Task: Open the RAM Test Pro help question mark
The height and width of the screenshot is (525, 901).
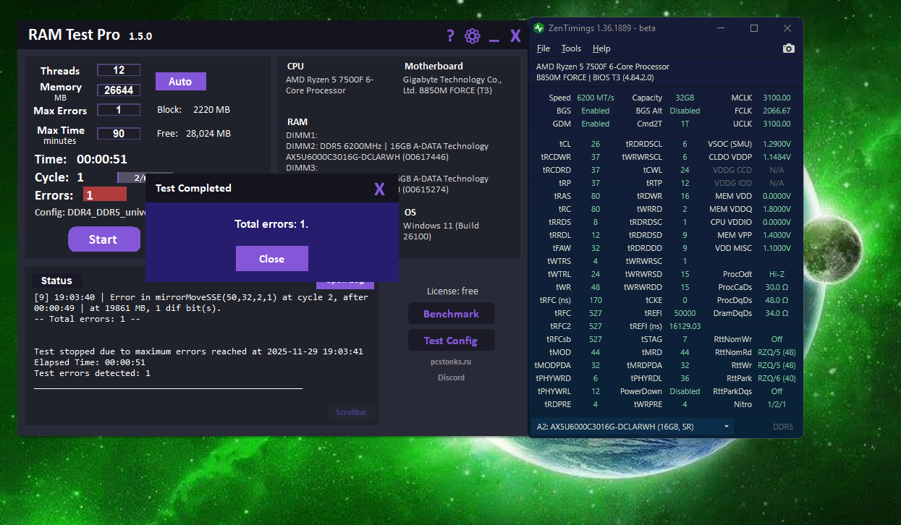Action: pyautogui.click(x=450, y=35)
